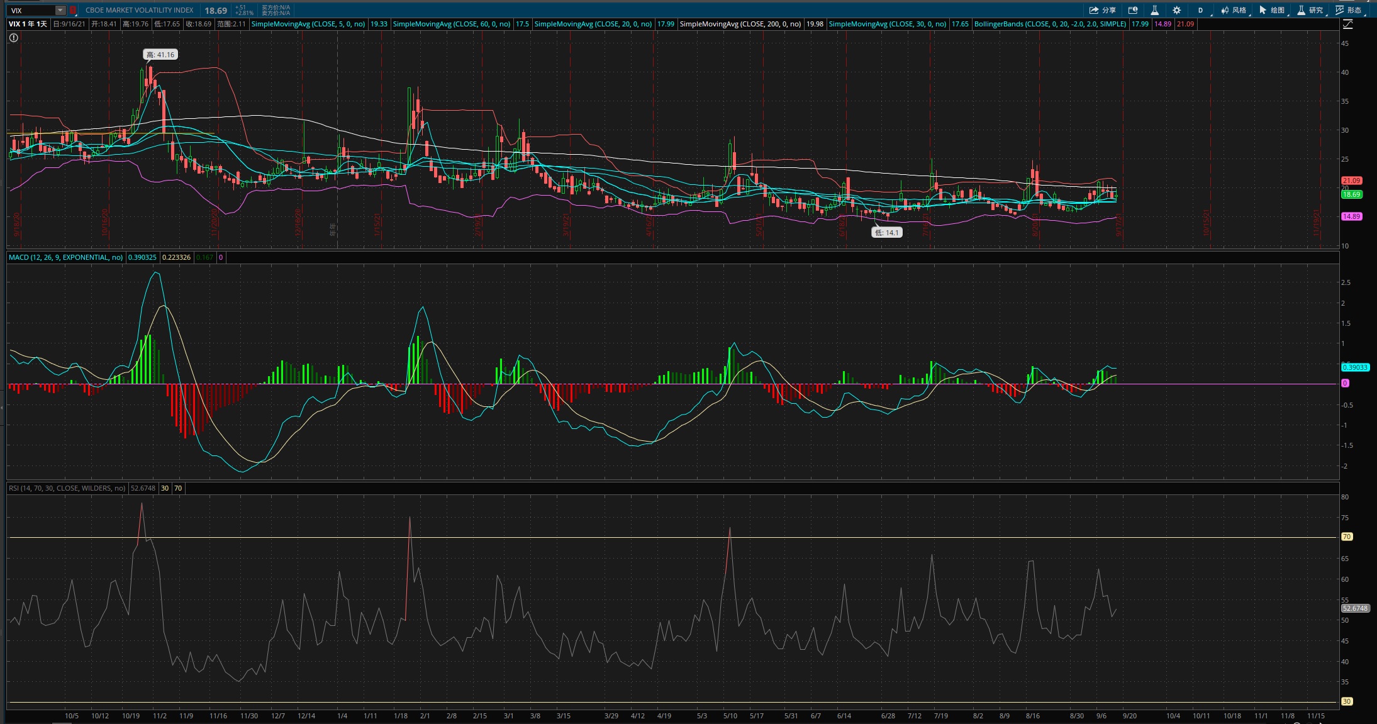Click the open value 开:18.41

coord(104,24)
